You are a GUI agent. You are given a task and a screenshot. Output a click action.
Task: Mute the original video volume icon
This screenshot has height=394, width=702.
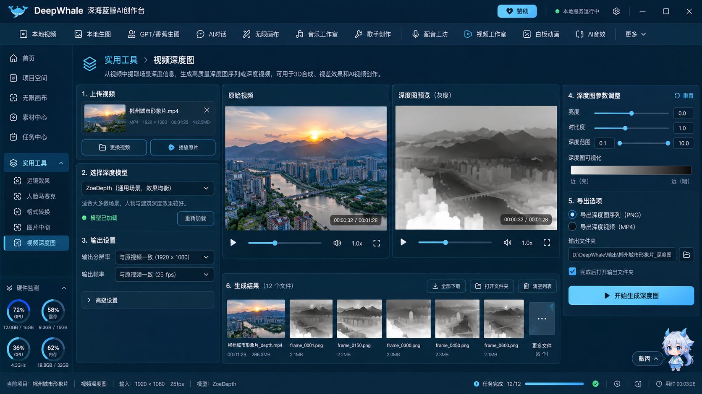click(x=337, y=243)
